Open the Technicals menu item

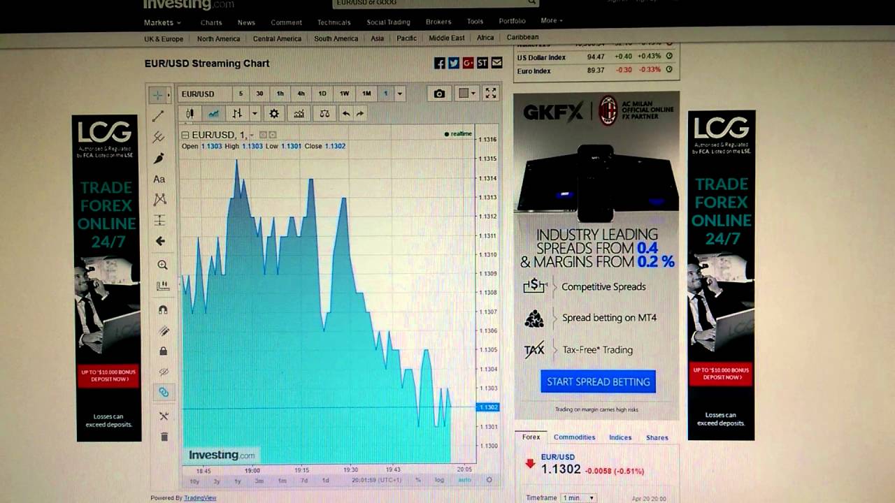(x=334, y=22)
